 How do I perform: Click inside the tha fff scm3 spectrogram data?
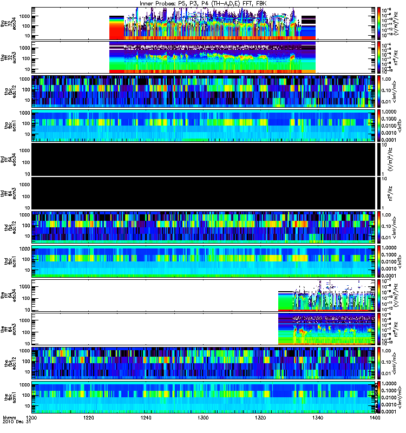(x=212, y=57)
